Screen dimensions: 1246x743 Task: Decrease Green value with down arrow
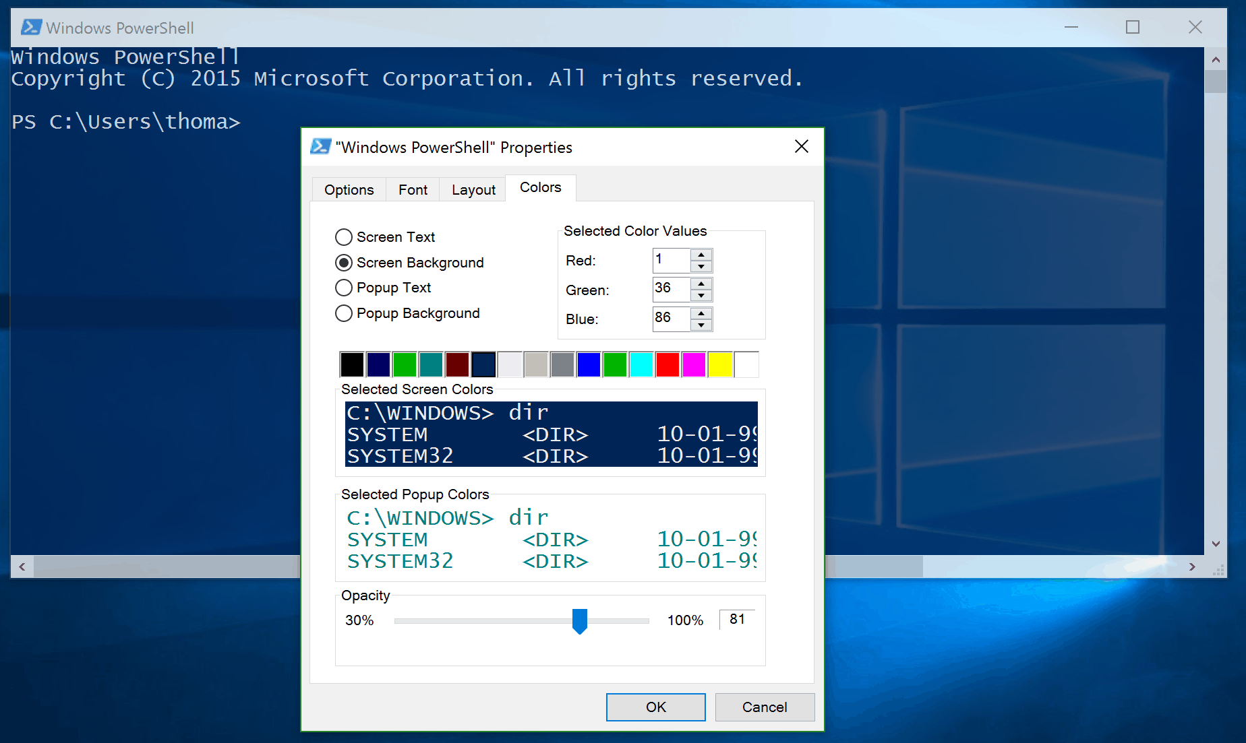tap(701, 295)
